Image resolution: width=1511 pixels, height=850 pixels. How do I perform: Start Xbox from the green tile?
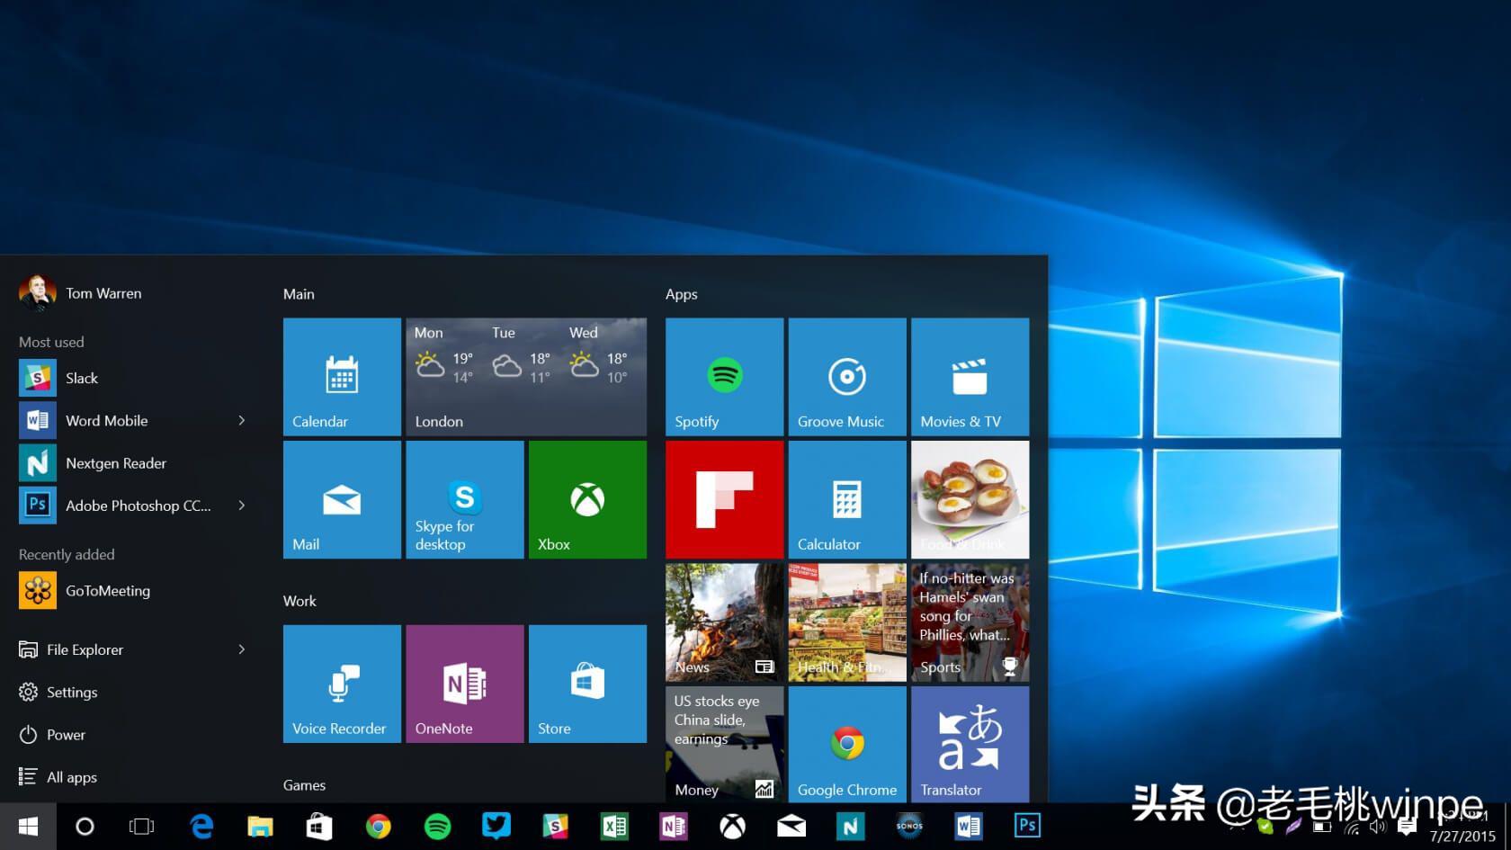[x=586, y=499]
